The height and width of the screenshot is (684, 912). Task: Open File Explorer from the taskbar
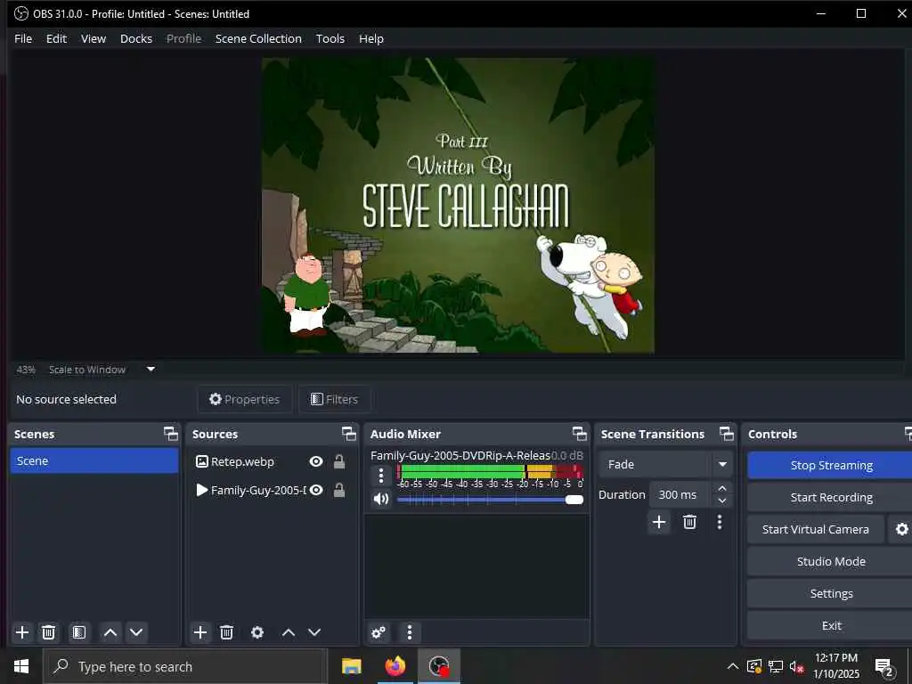351,666
